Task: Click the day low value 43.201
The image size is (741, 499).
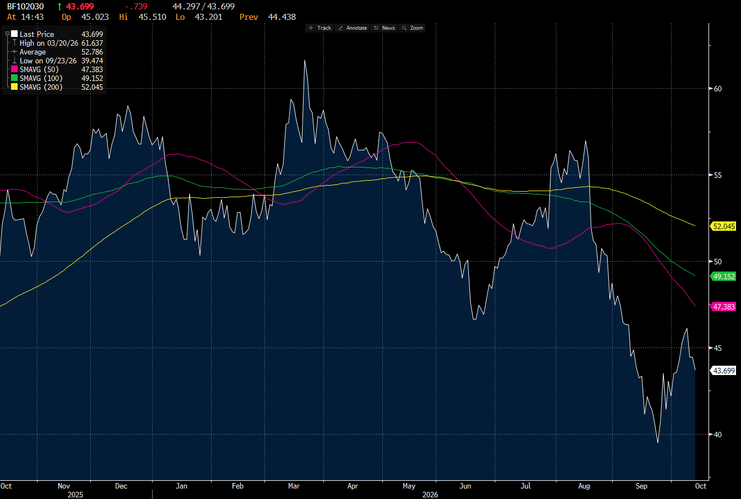Action: [x=209, y=17]
